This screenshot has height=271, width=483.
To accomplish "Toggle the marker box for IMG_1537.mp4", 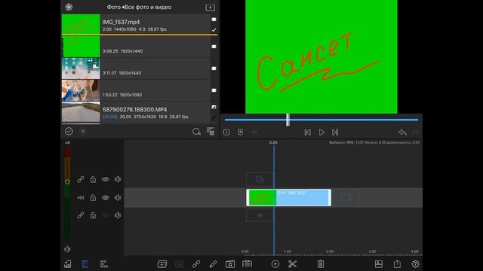I will (x=214, y=20).
